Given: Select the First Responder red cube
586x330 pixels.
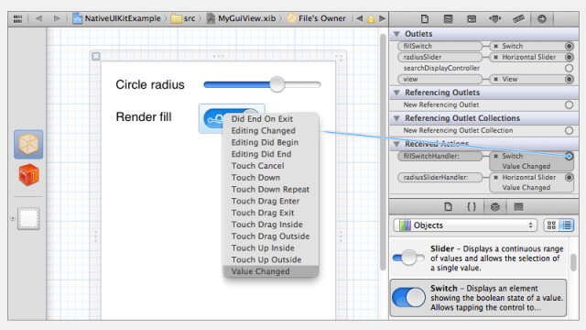Looking at the screenshot, I should pos(28,175).
